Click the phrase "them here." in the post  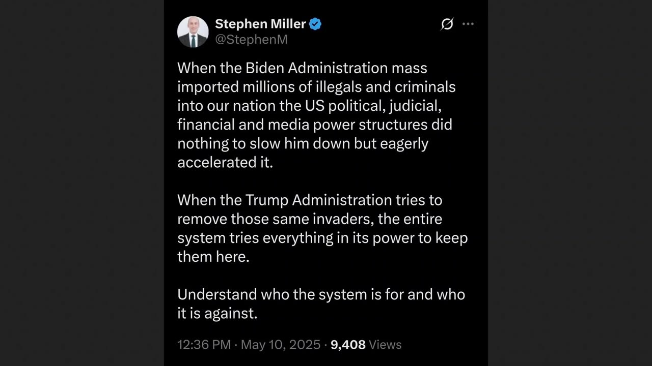[x=213, y=257]
